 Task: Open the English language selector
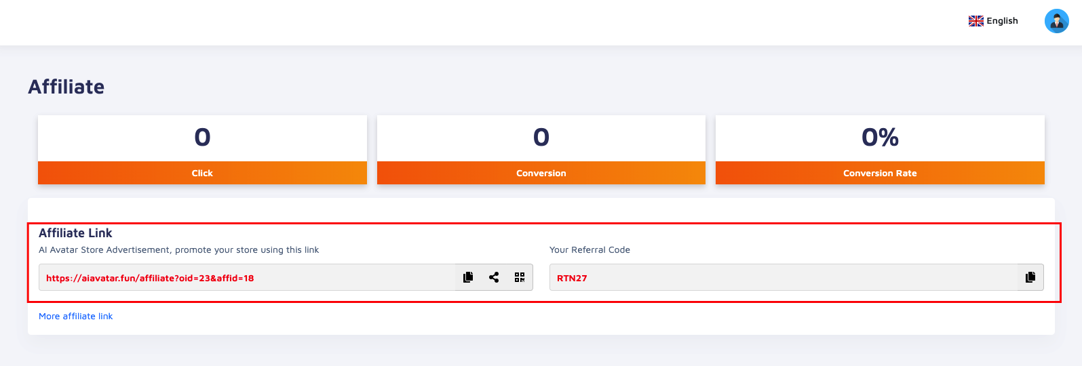(x=993, y=21)
